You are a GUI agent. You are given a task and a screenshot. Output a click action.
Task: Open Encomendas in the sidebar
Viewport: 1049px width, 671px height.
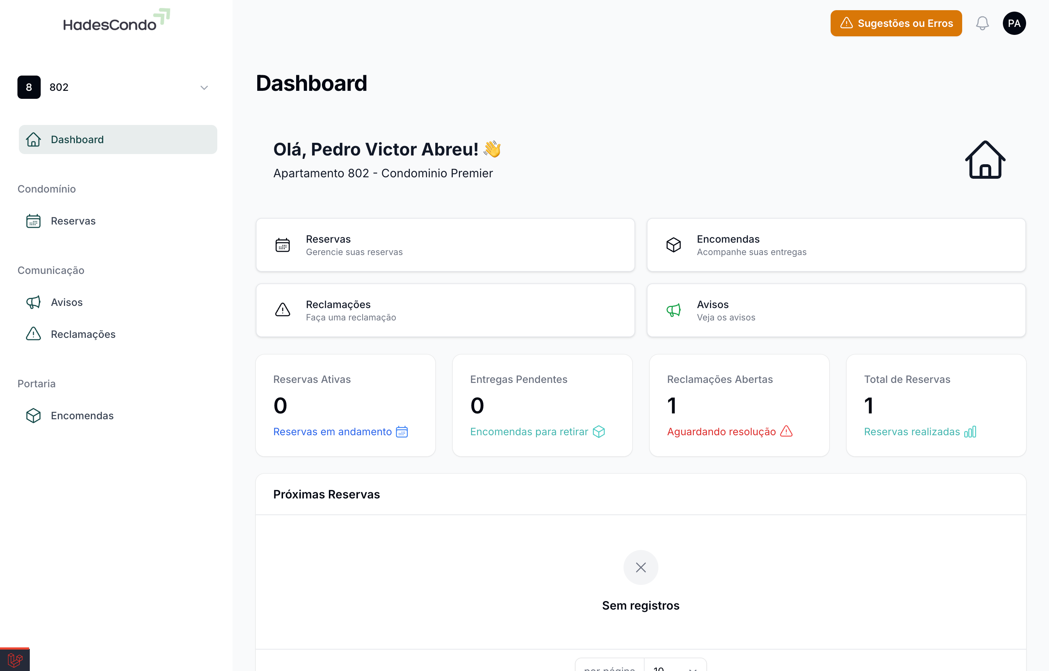tap(82, 416)
